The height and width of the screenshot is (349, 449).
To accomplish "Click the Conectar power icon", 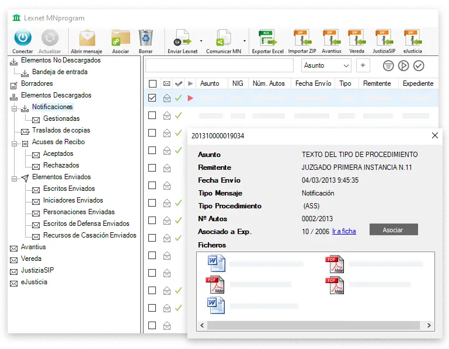I will [x=22, y=39].
